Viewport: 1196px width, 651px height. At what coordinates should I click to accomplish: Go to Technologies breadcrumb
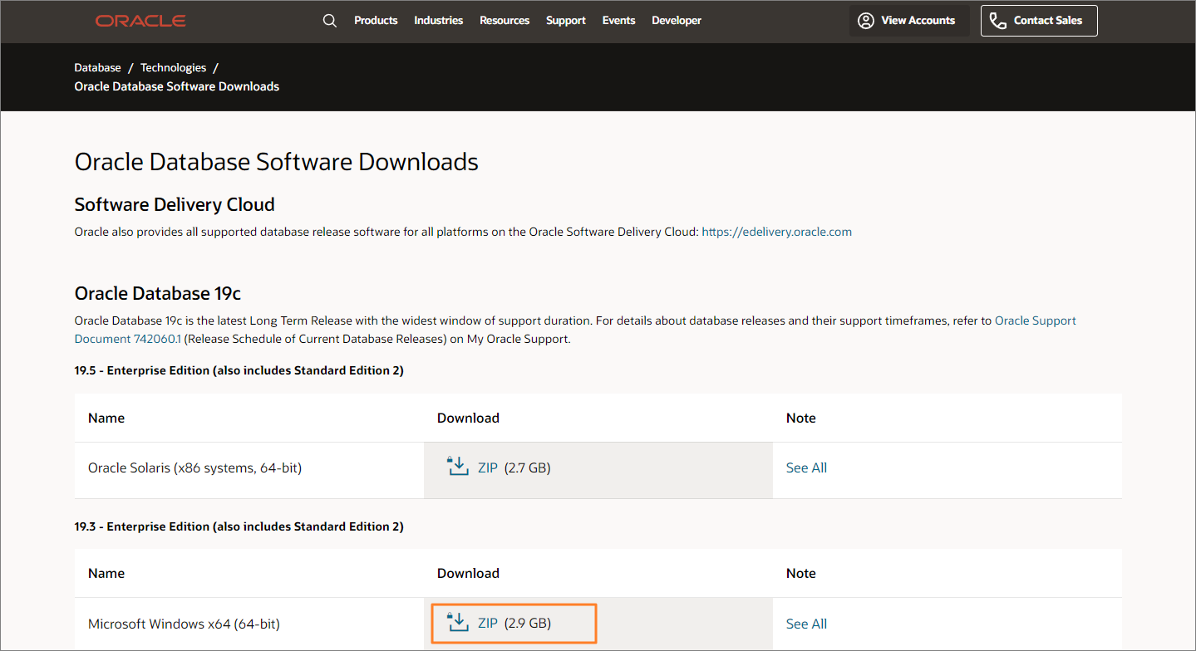173,68
